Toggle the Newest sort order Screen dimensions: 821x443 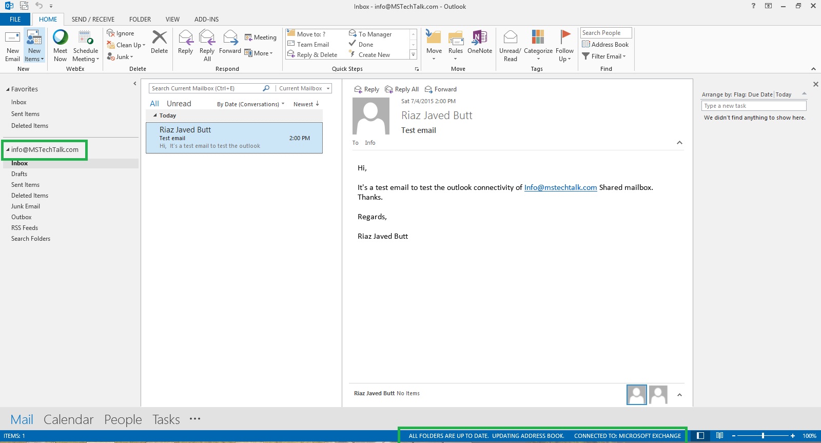(306, 104)
